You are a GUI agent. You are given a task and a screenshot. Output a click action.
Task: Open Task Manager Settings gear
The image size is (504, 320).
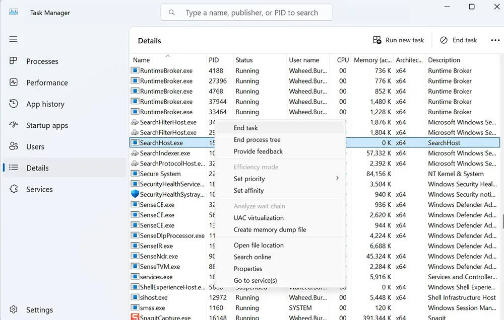(x=13, y=309)
